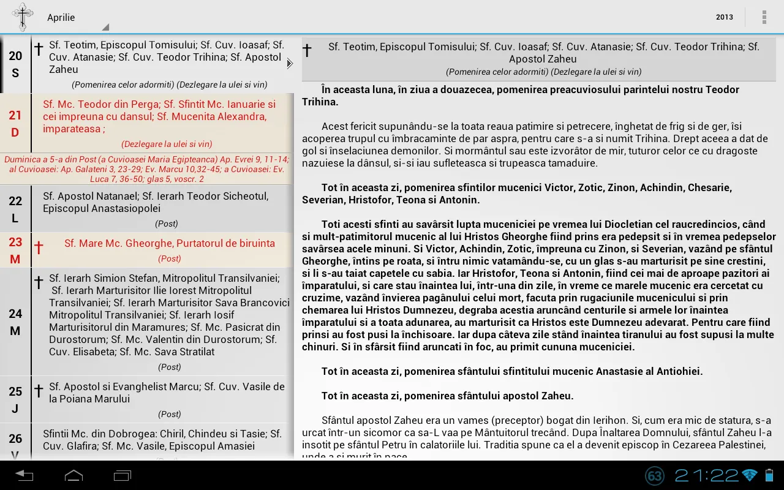Viewport: 784px width, 490px height.
Task: Open Sf. Mare Mc. Gheorghe entry
Action: coord(170,243)
